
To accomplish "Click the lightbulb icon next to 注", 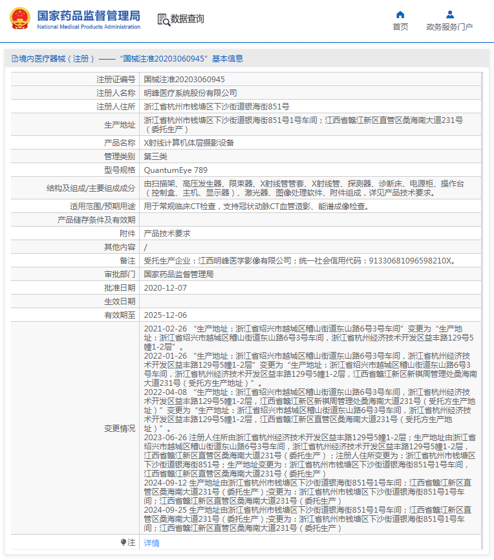I will pyautogui.click(x=124, y=543).
